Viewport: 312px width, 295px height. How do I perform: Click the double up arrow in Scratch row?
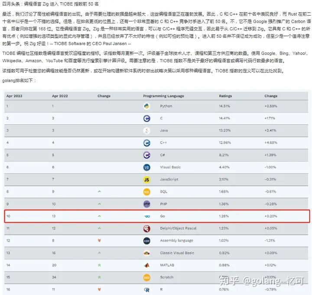pyautogui.click(x=99, y=277)
